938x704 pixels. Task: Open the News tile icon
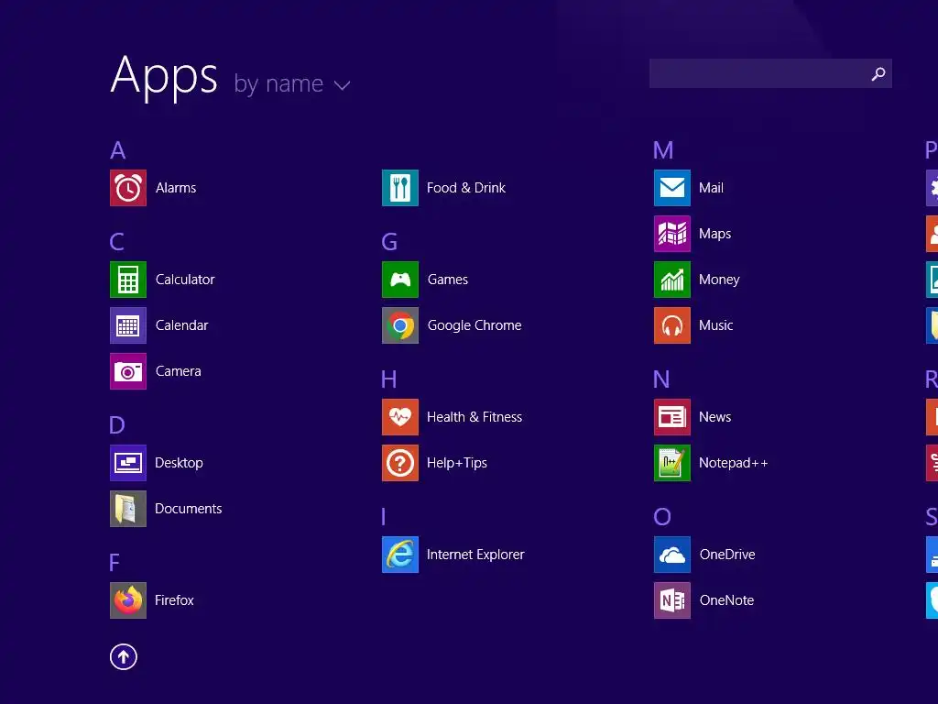[672, 417]
